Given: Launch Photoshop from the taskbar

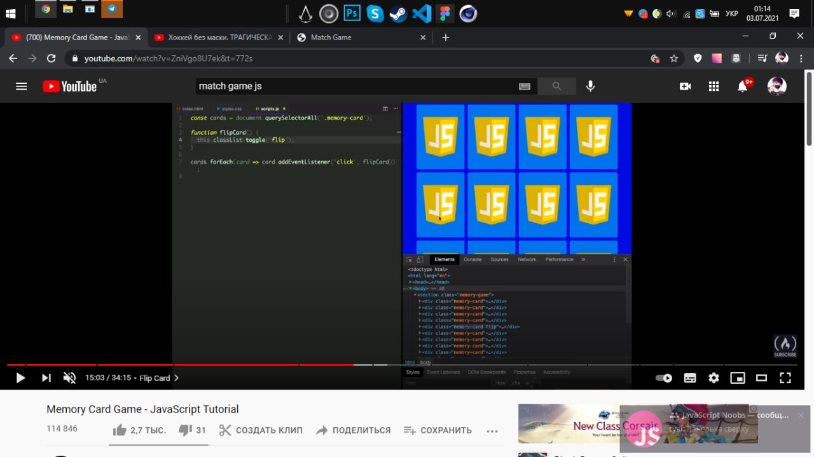Looking at the screenshot, I should pyautogui.click(x=352, y=13).
